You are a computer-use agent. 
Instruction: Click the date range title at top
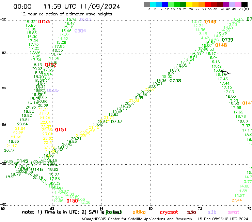67,6
